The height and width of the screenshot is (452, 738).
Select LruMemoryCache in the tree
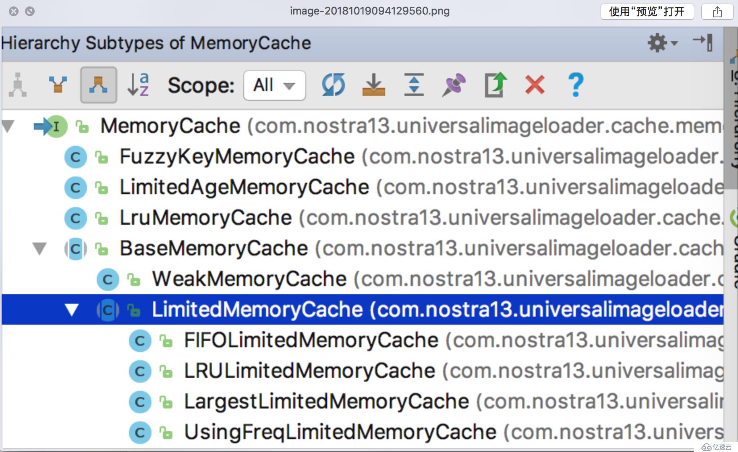[x=363, y=218]
